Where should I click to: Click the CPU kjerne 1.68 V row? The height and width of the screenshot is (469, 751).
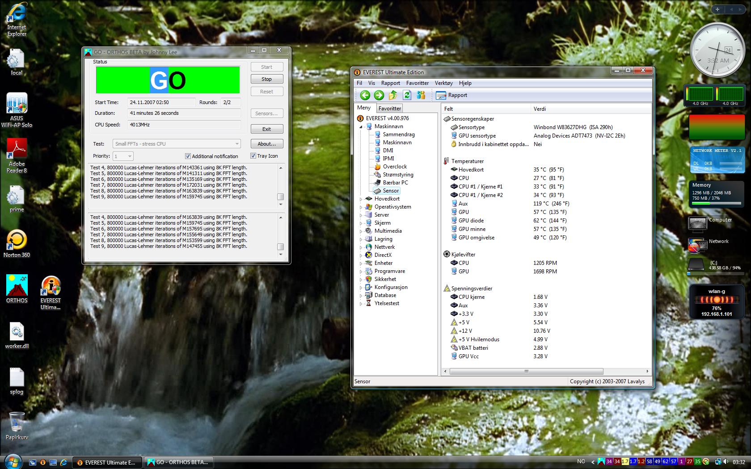(499, 297)
